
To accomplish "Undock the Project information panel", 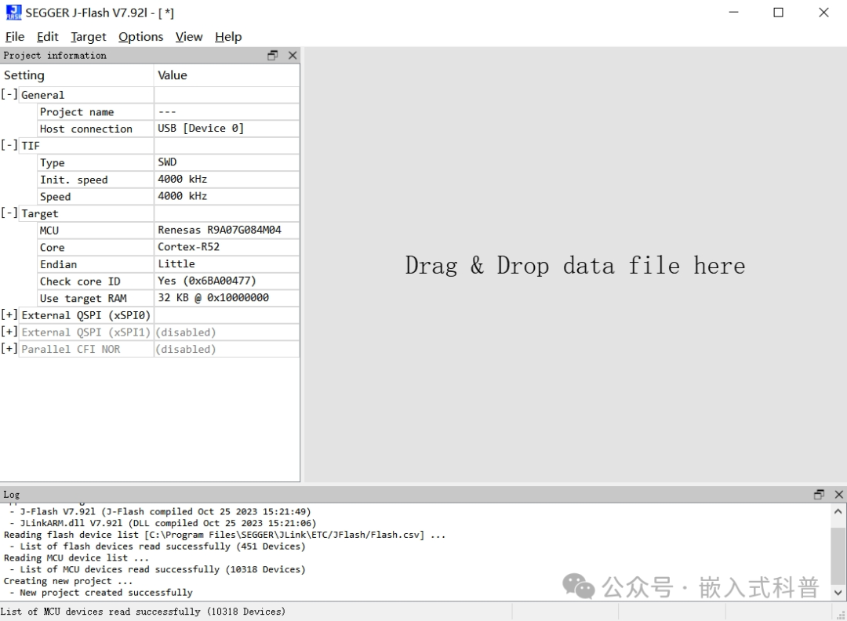I will point(273,55).
